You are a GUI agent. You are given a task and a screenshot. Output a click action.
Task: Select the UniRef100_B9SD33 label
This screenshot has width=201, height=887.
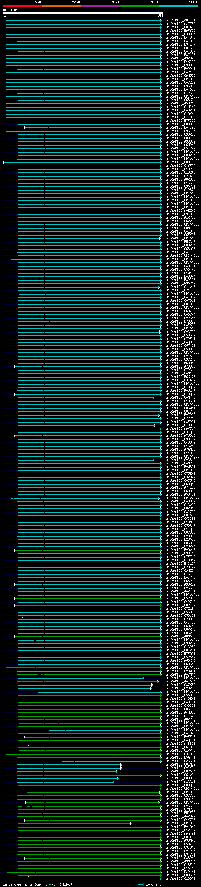click(180, 65)
